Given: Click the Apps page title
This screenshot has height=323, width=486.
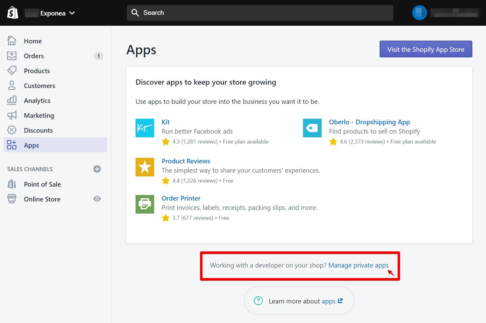Looking at the screenshot, I should click(141, 50).
